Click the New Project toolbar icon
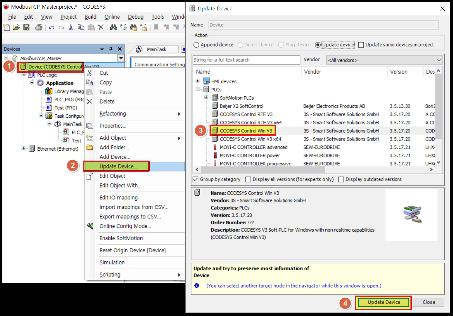The image size is (453, 316). tap(6, 27)
